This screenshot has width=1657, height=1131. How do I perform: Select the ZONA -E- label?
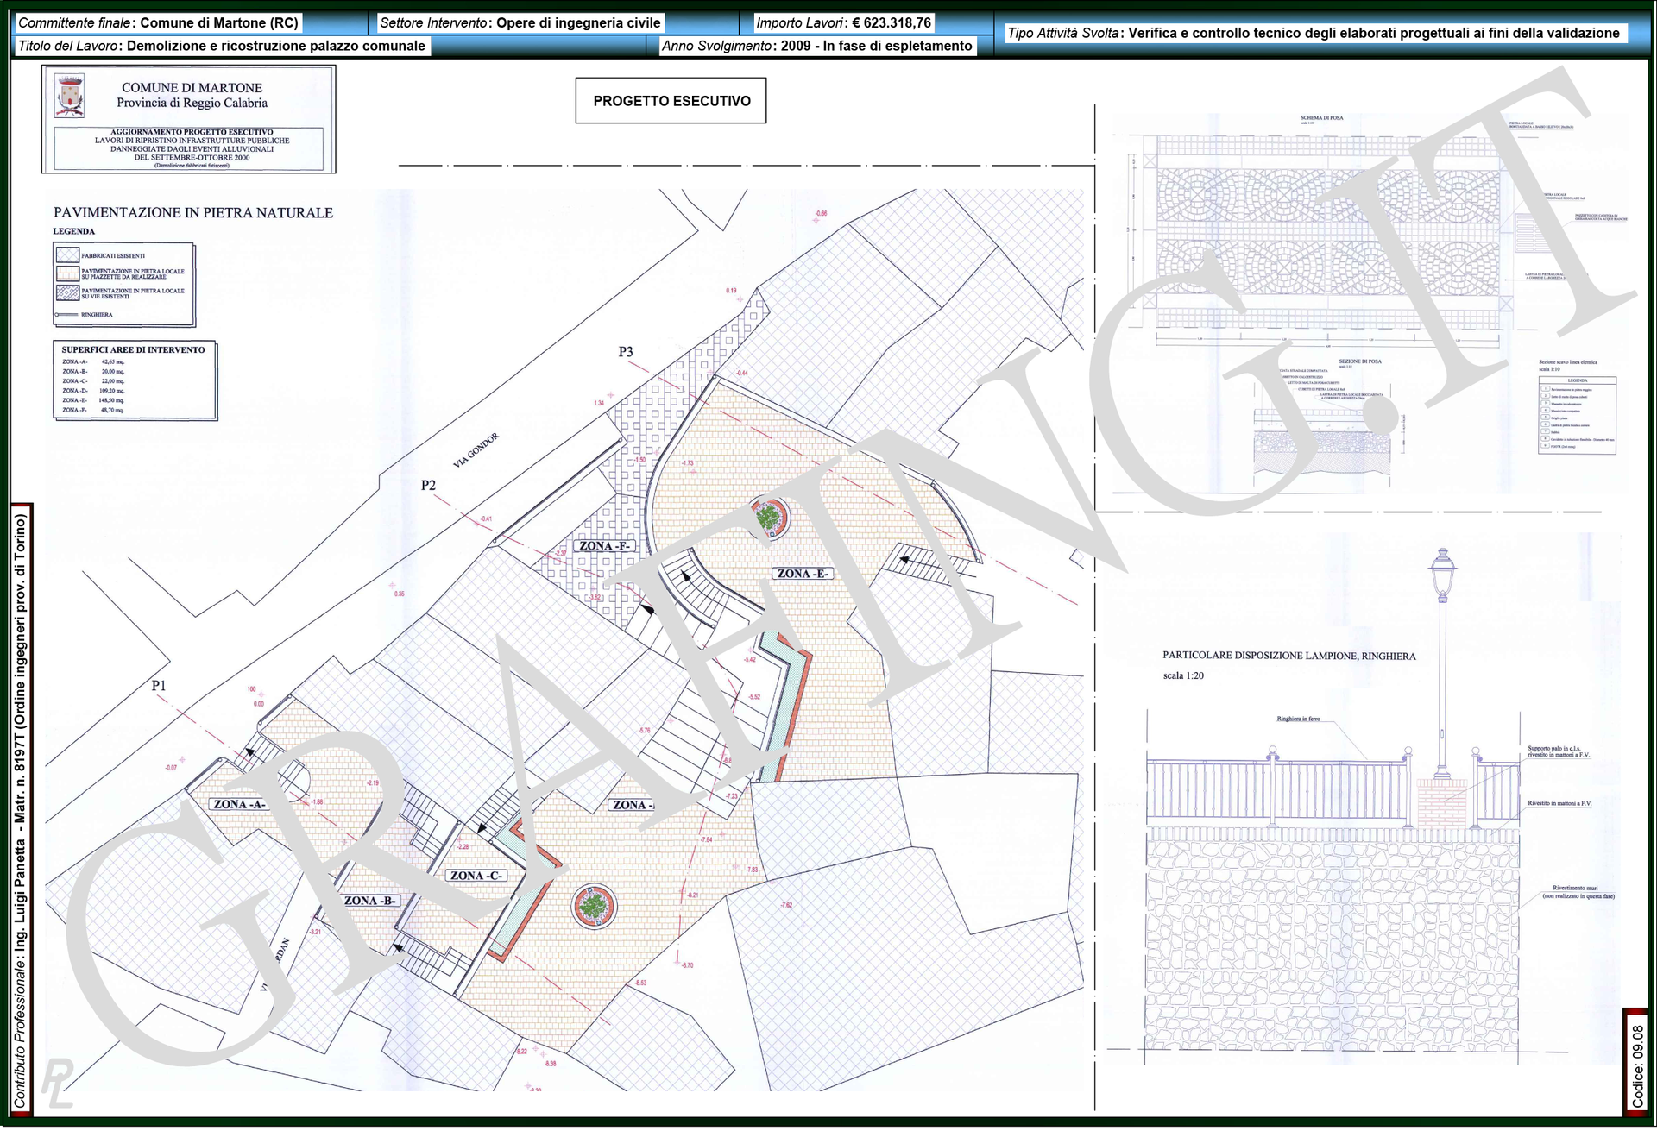coord(802,575)
